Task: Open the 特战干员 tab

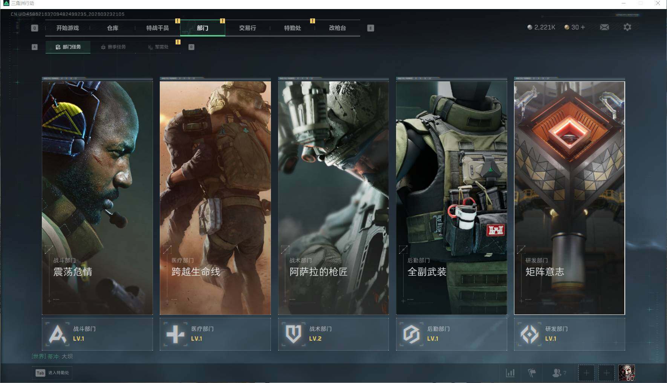Action: click(158, 28)
